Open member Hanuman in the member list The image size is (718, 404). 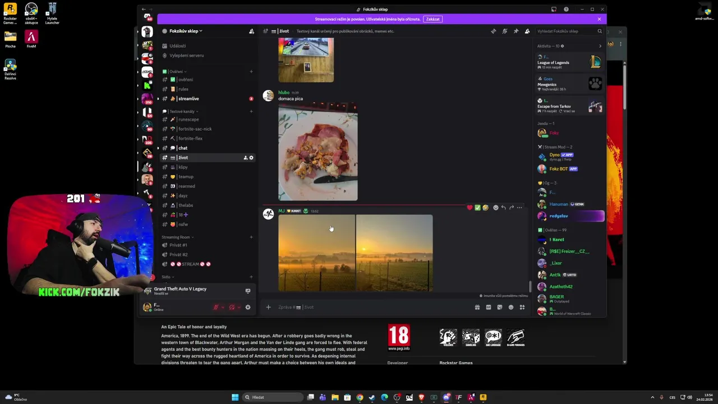coord(569,204)
